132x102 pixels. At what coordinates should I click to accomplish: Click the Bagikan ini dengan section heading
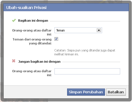point(33,21)
